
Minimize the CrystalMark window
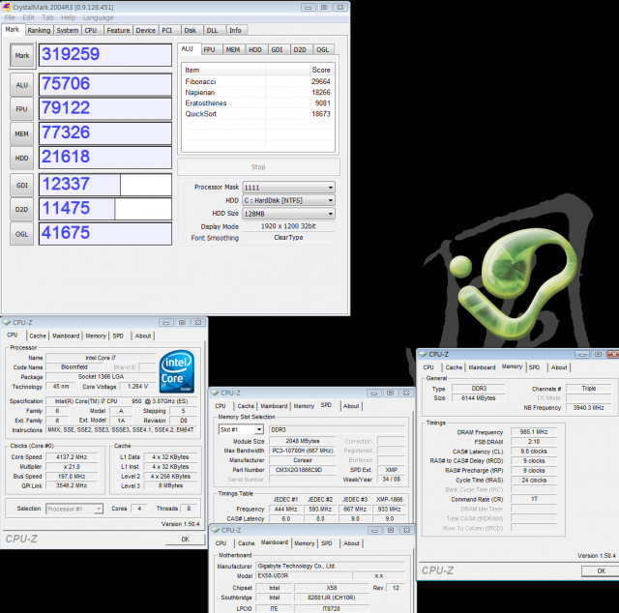[x=308, y=7]
